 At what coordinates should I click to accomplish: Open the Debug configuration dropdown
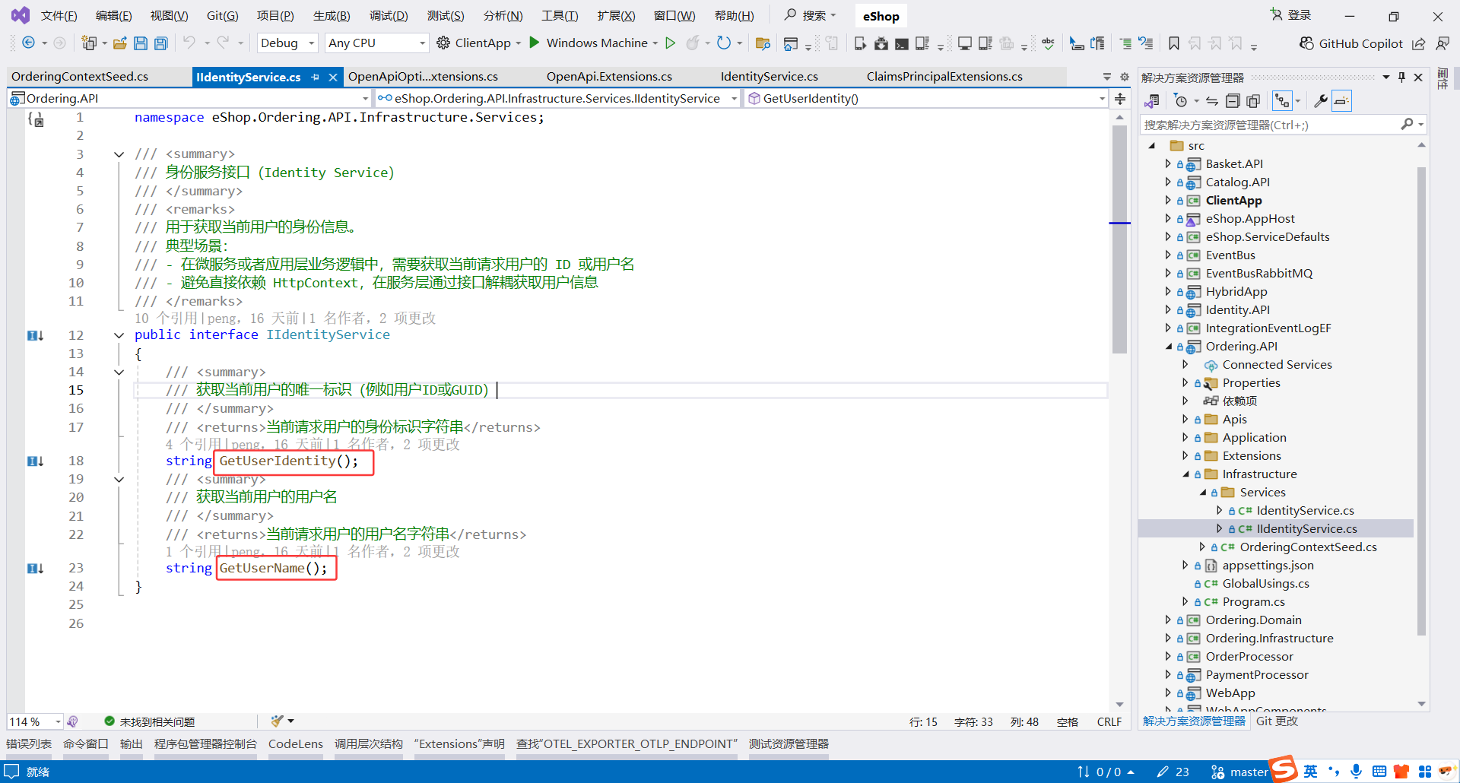point(287,43)
